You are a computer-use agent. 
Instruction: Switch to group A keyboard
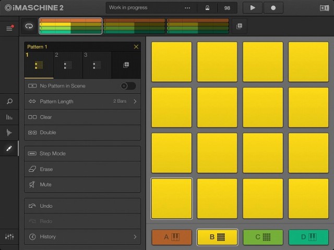click(172, 237)
